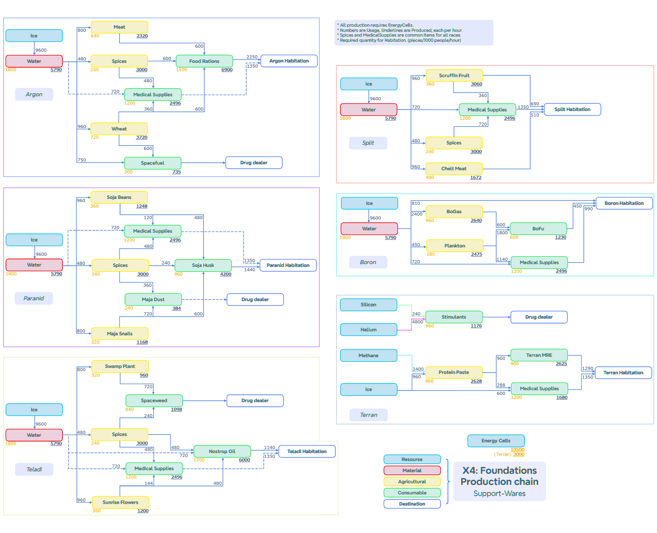Viewport: 657px width, 533px height.
Task: Click the Chelt Meat node
Action: coord(454,169)
